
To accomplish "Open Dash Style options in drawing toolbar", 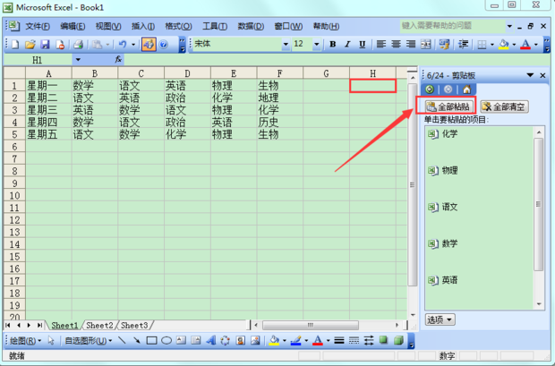I will [x=354, y=341].
